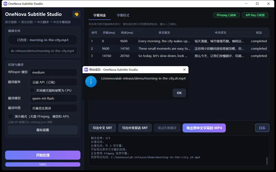Select Chinese translation cell 每天清晨
Image resolution: width=276 pixels, height=172 pixels.
[219, 41]
